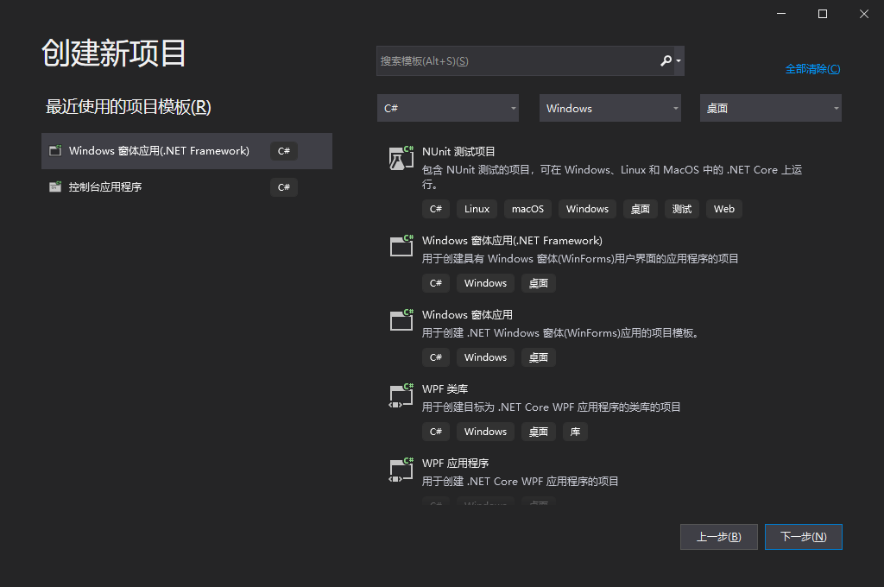This screenshot has width=884, height=587.
Task: Click NUnit description mentioning MacOS and .NET Core
Action: click(x=612, y=176)
